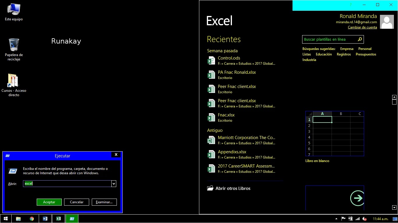Open the Windows Start button
Viewport: 398px width, 223px height.
[5, 219]
